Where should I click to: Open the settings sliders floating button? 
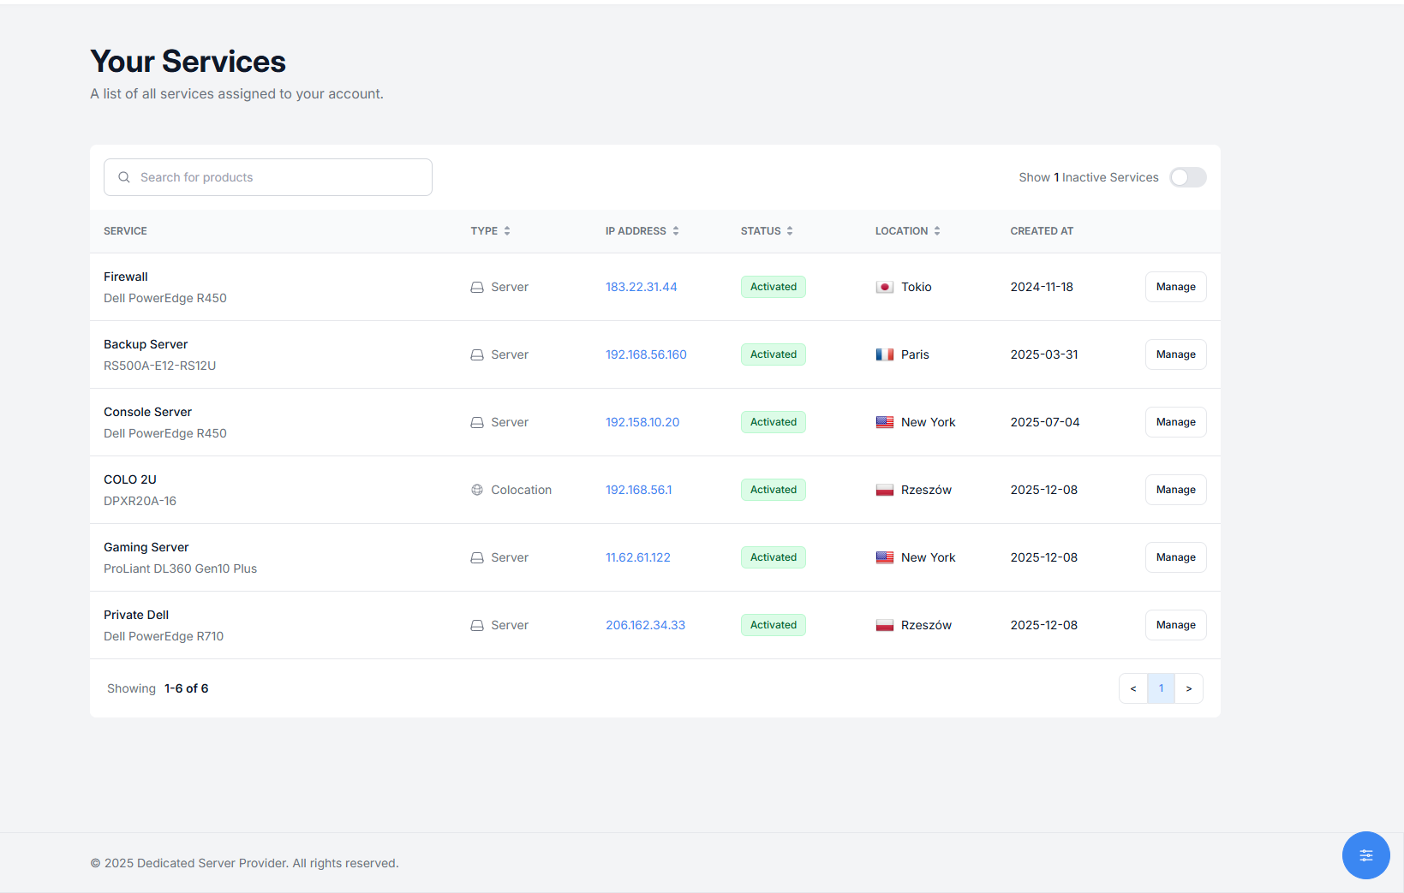pyautogui.click(x=1365, y=854)
